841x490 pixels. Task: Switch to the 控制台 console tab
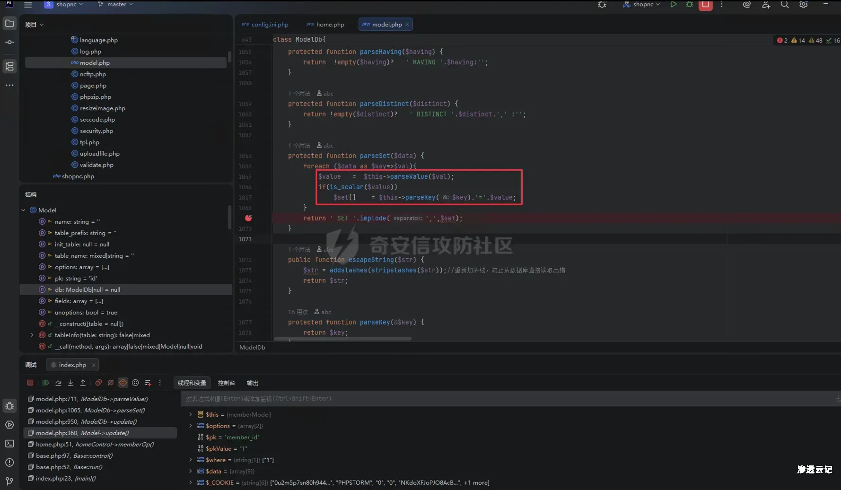[x=226, y=383]
